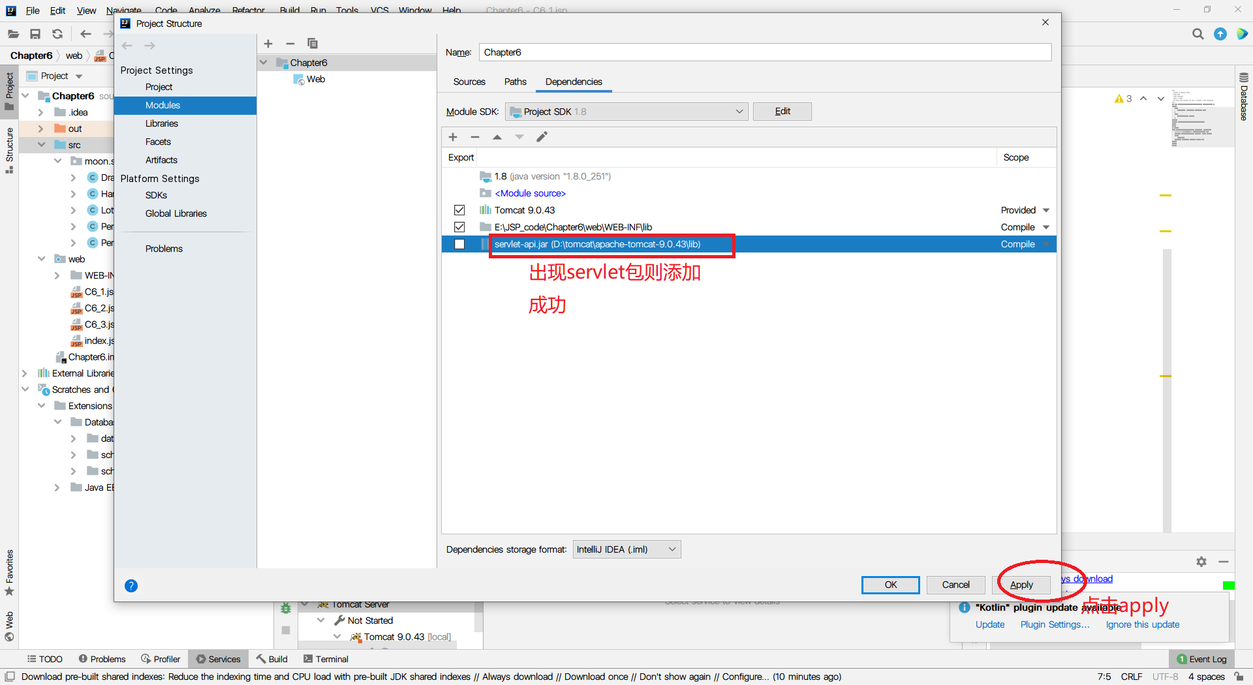Collapse the Tomcat Server node in Services
Image resolution: width=1253 pixels, height=685 pixels.
[305, 604]
